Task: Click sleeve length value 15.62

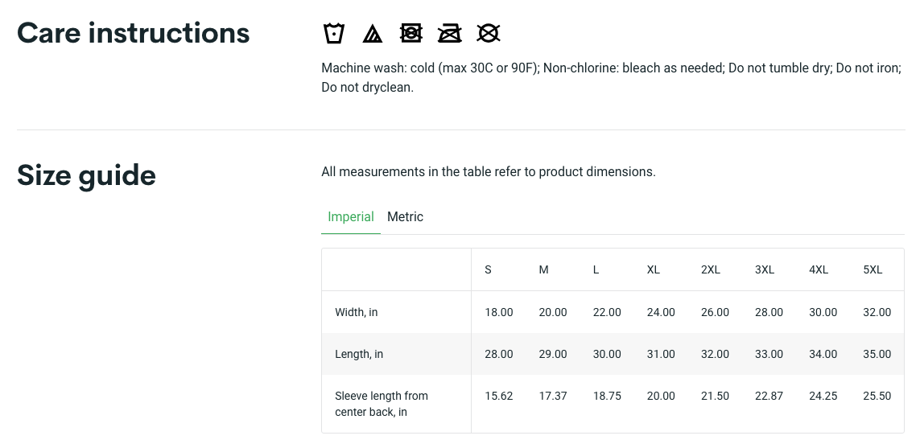Action: (x=499, y=396)
